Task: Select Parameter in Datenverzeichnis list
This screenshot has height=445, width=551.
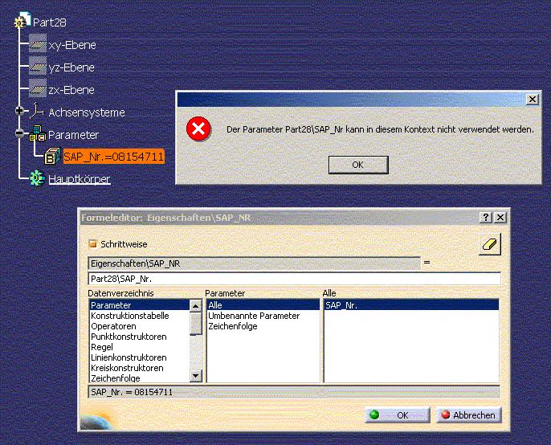Action: pos(140,305)
